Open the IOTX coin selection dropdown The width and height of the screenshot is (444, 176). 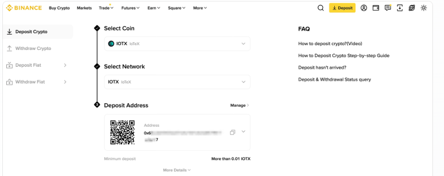tap(177, 44)
